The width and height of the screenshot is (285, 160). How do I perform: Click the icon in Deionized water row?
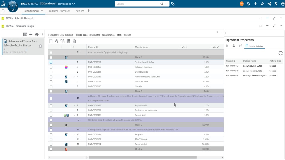[66, 82]
